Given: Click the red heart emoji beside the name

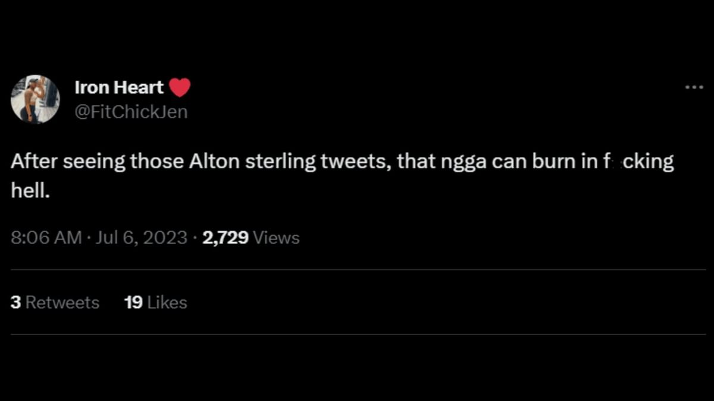Looking at the screenshot, I should 180,88.
